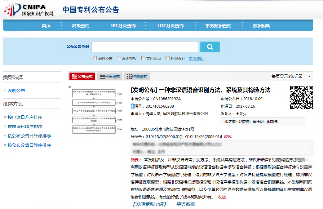Switch to 公布模式 view
The width and height of the screenshot is (323, 209).
click(x=82, y=77)
